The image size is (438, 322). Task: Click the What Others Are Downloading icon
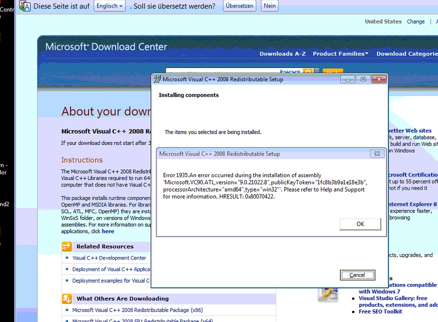(x=67, y=298)
